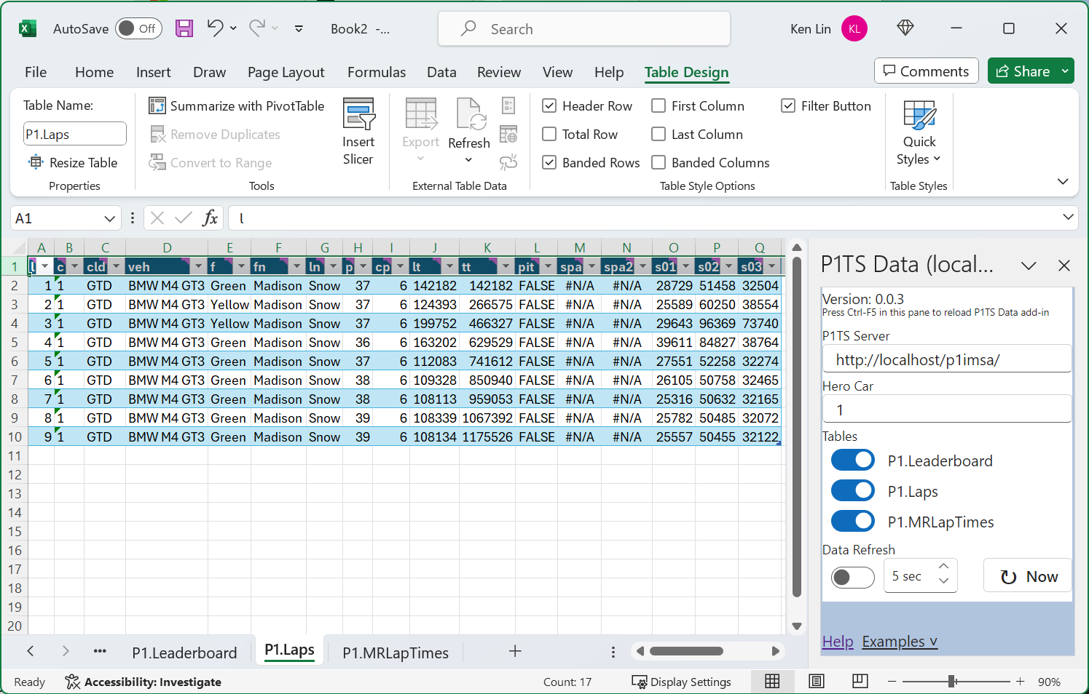1089x694 pixels.
Task: Click the zoom slider handle
Action: (951, 682)
